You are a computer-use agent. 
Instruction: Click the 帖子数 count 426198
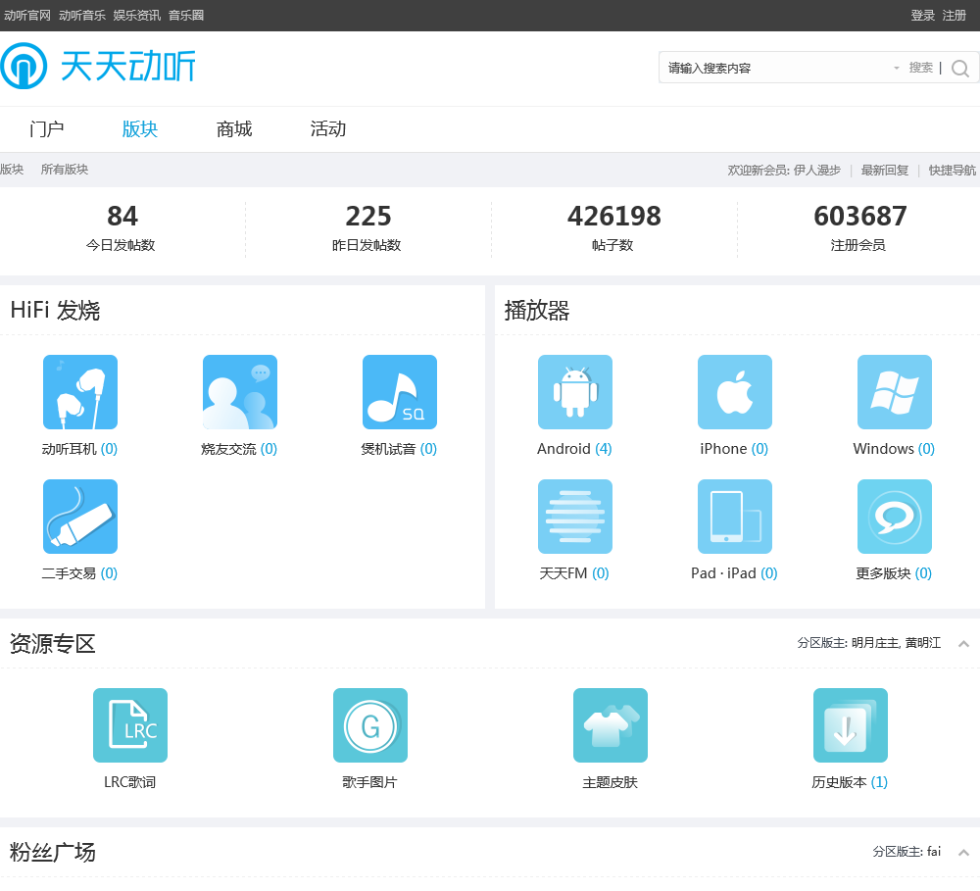[613, 217]
